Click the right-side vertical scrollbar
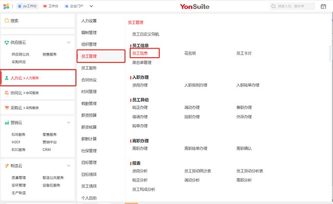The image size is (333, 204). point(330,53)
